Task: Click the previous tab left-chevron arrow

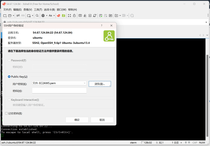Action: pos(200,35)
